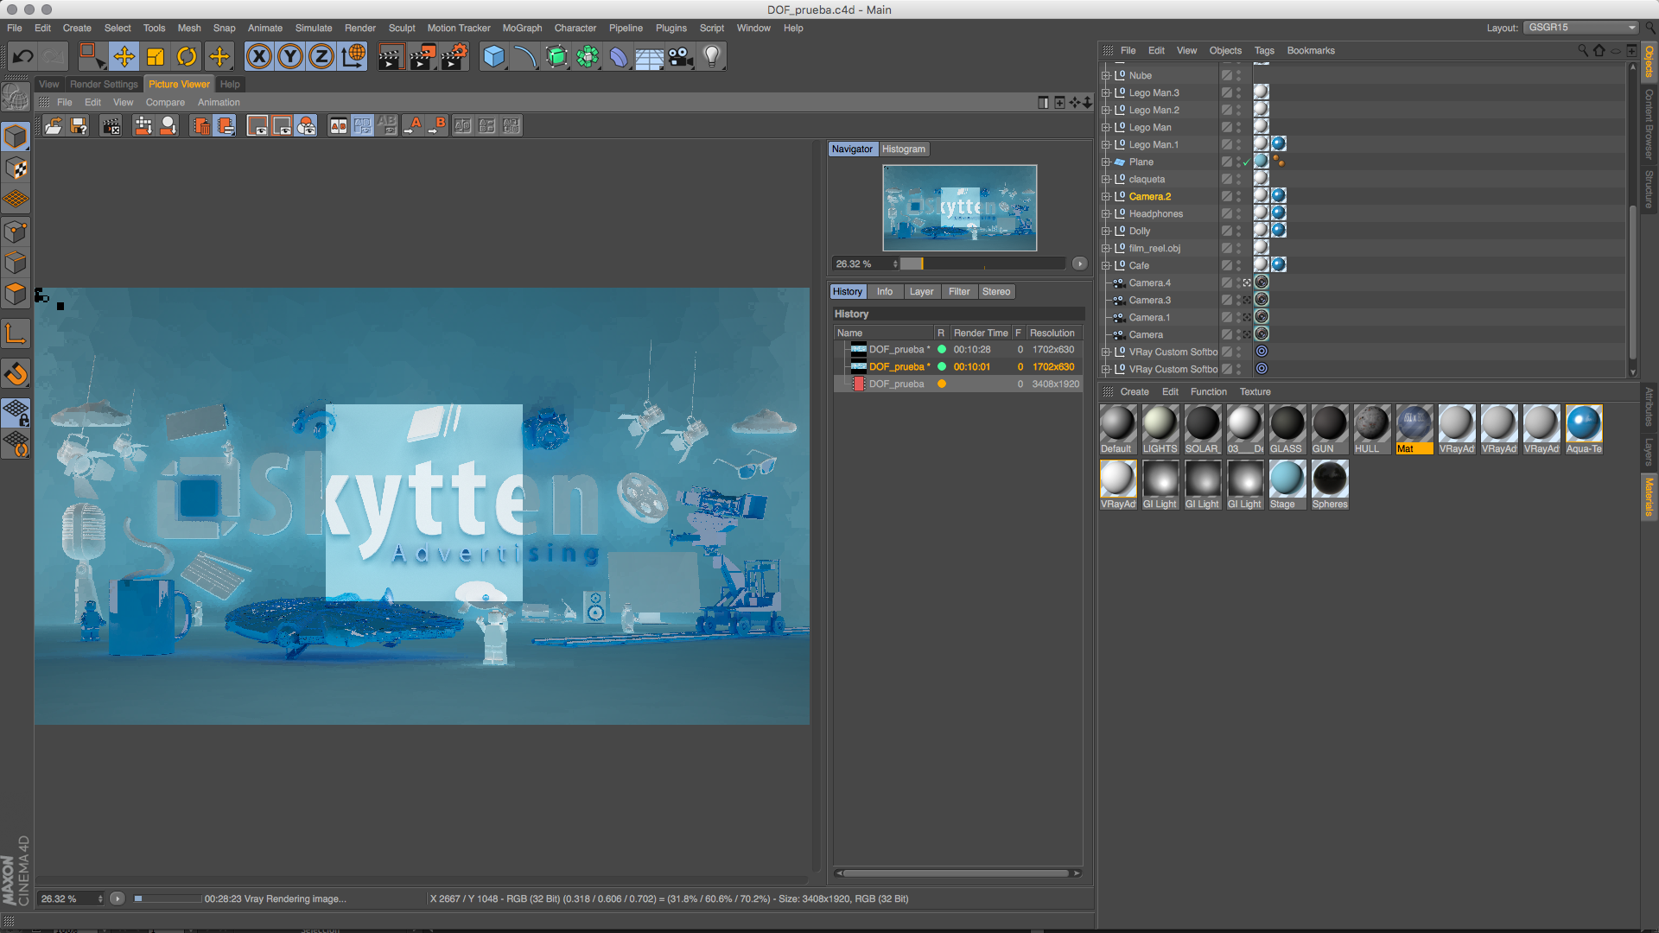Open the Layer tab in Picture Viewer
Image resolution: width=1659 pixels, height=933 pixels.
point(921,291)
